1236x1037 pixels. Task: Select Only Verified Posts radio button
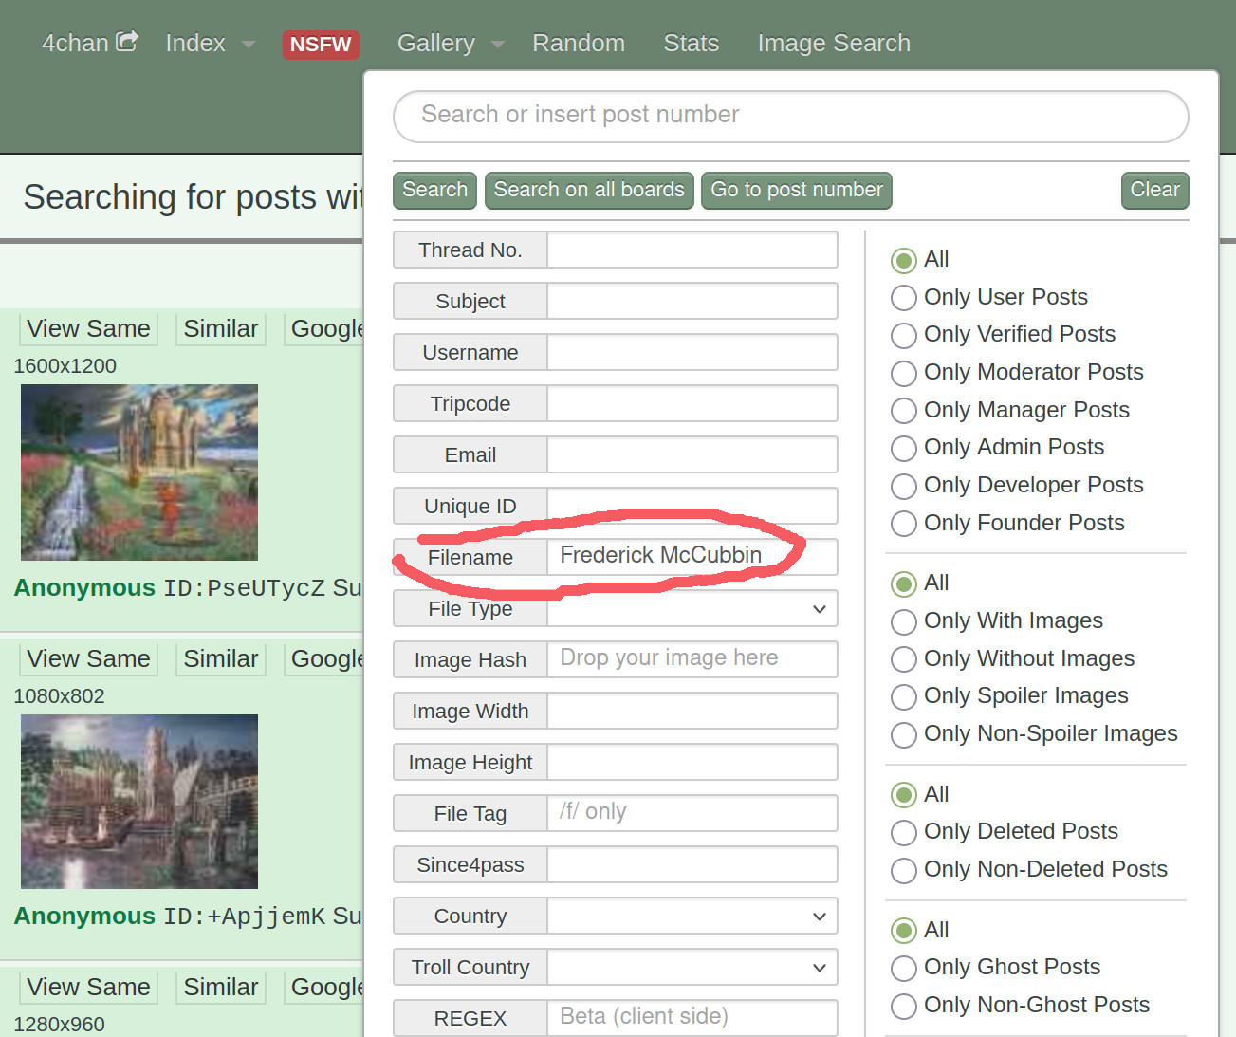[x=904, y=335]
